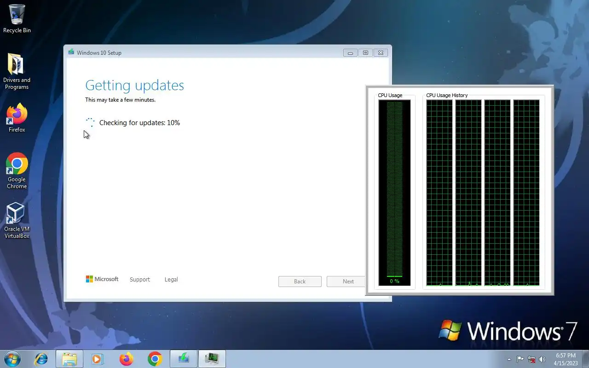Click the Back button in Setup
Viewport: 589px width, 368px height.
point(300,282)
